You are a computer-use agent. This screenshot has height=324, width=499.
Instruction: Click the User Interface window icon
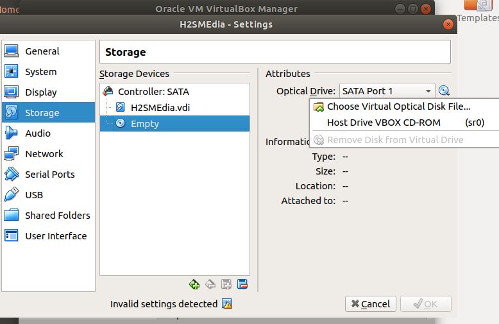pyautogui.click(x=12, y=235)
